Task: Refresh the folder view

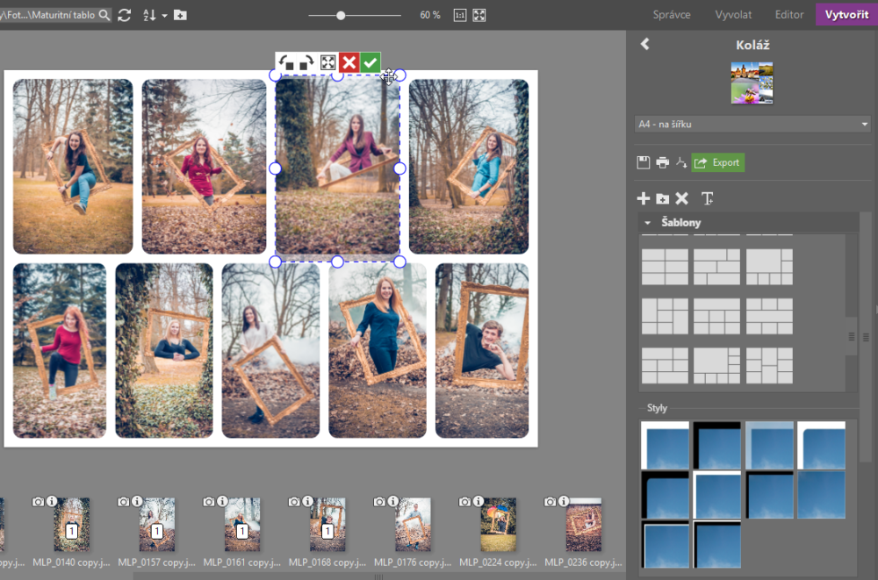Action: pyautogui.click(x=124, y=15)
